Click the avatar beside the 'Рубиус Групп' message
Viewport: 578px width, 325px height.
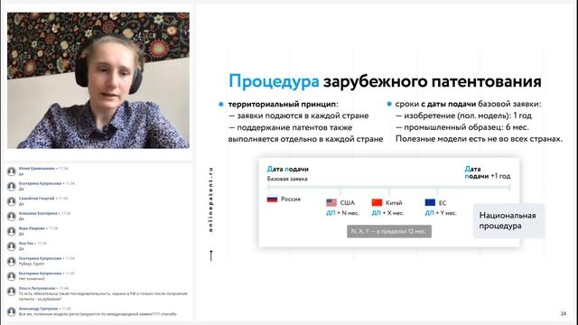[x=12, y=261]
